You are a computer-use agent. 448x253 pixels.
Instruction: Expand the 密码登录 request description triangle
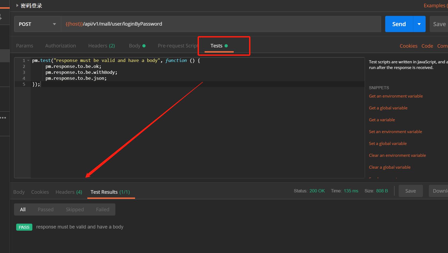[17, 5]
